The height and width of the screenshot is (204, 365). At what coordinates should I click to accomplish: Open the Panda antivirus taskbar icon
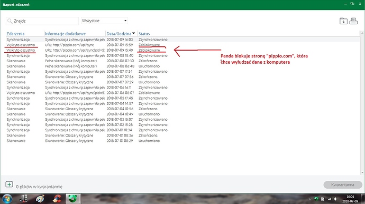coord(72,199)
